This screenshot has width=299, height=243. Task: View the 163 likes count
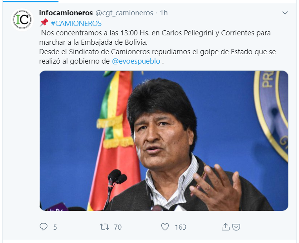coord(180,227)
